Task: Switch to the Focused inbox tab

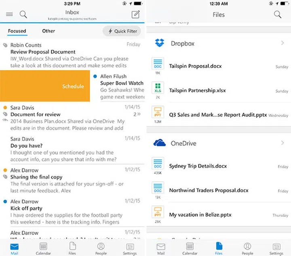Action: coord(17,31)
